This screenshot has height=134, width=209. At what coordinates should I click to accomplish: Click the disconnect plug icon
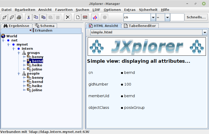(12, 17)
